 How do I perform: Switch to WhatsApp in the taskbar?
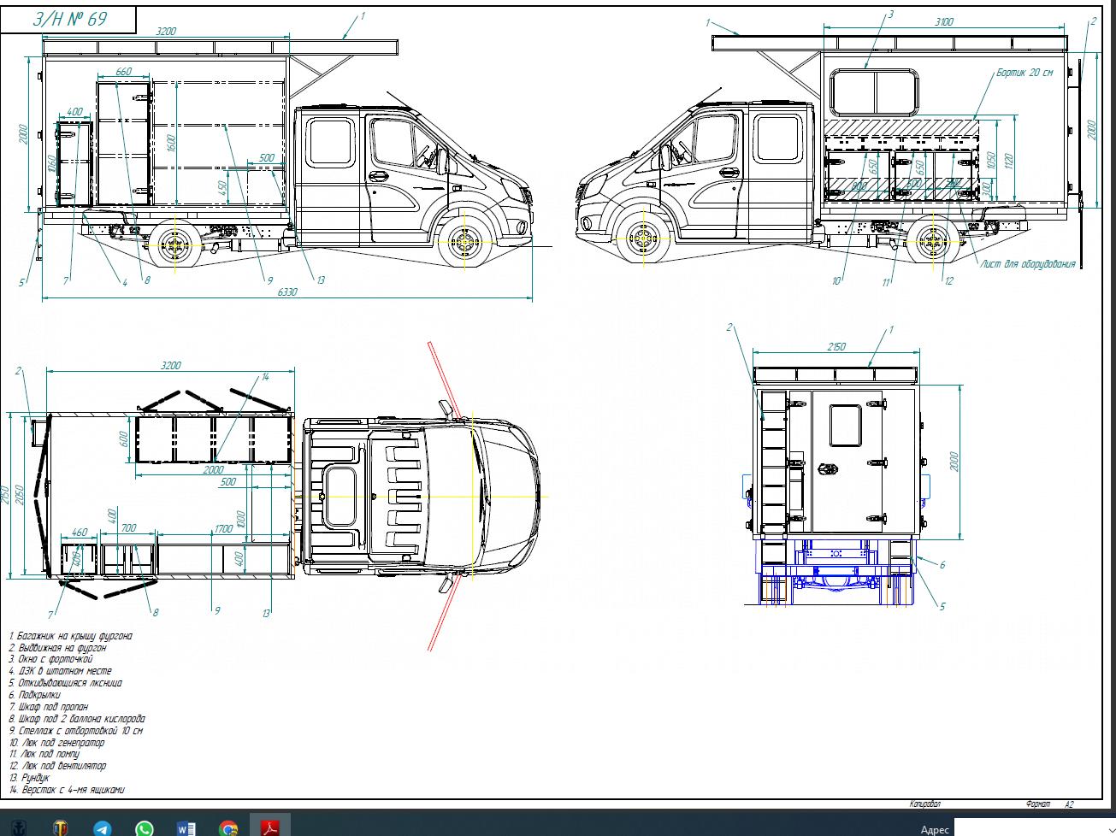click(145, 827)
